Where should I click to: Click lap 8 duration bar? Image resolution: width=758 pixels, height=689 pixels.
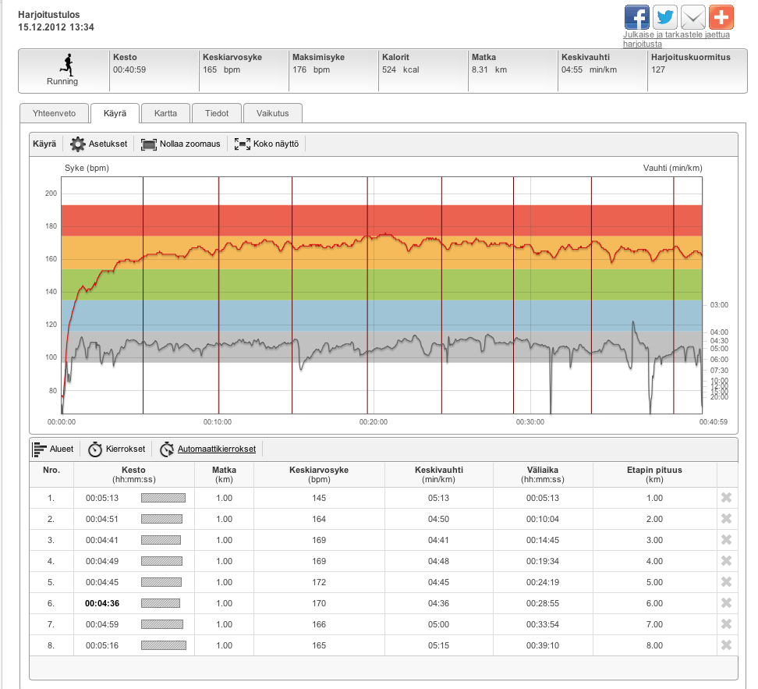[164, 645]
